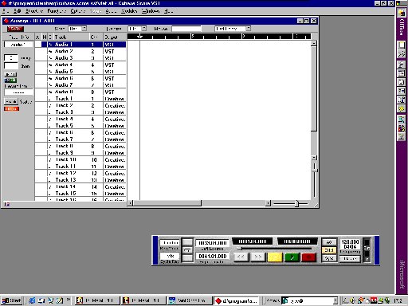Click the Left Locator position field

pyautogui.click(x=213, y=243)
